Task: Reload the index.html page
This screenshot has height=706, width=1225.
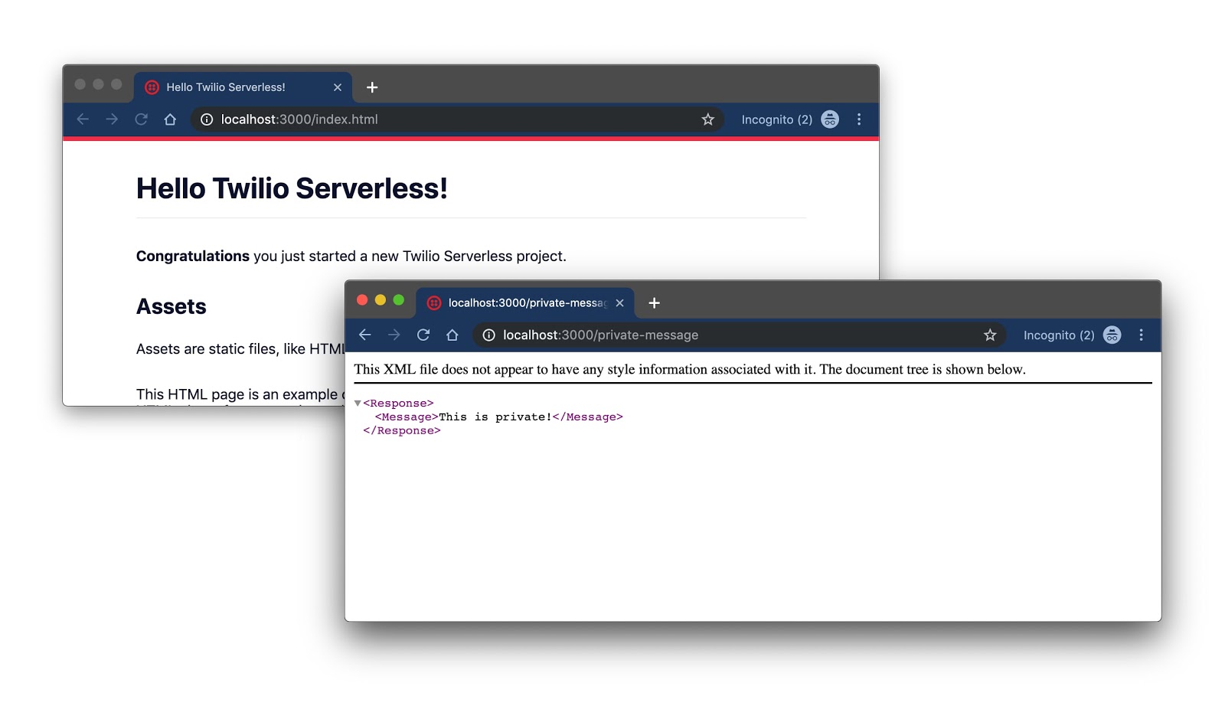Action: click(x=141, y=119)
